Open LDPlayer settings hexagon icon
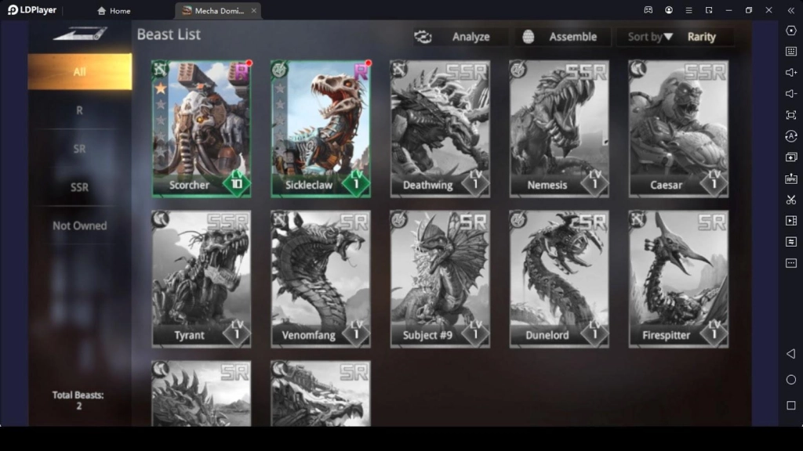The width and height of the screenshot is (803, 451). click(x=791, y=31)
